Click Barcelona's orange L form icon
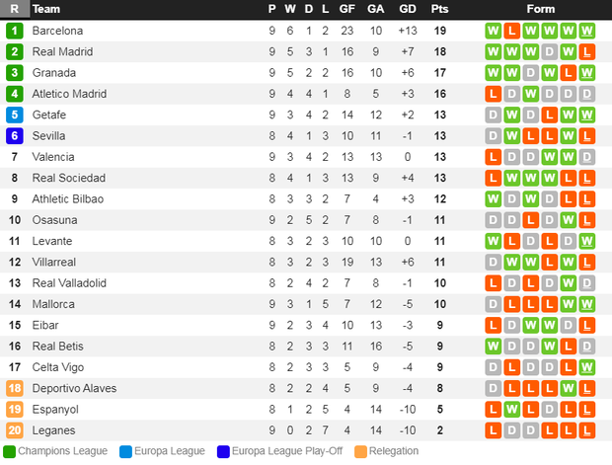 tap(511, 31)
